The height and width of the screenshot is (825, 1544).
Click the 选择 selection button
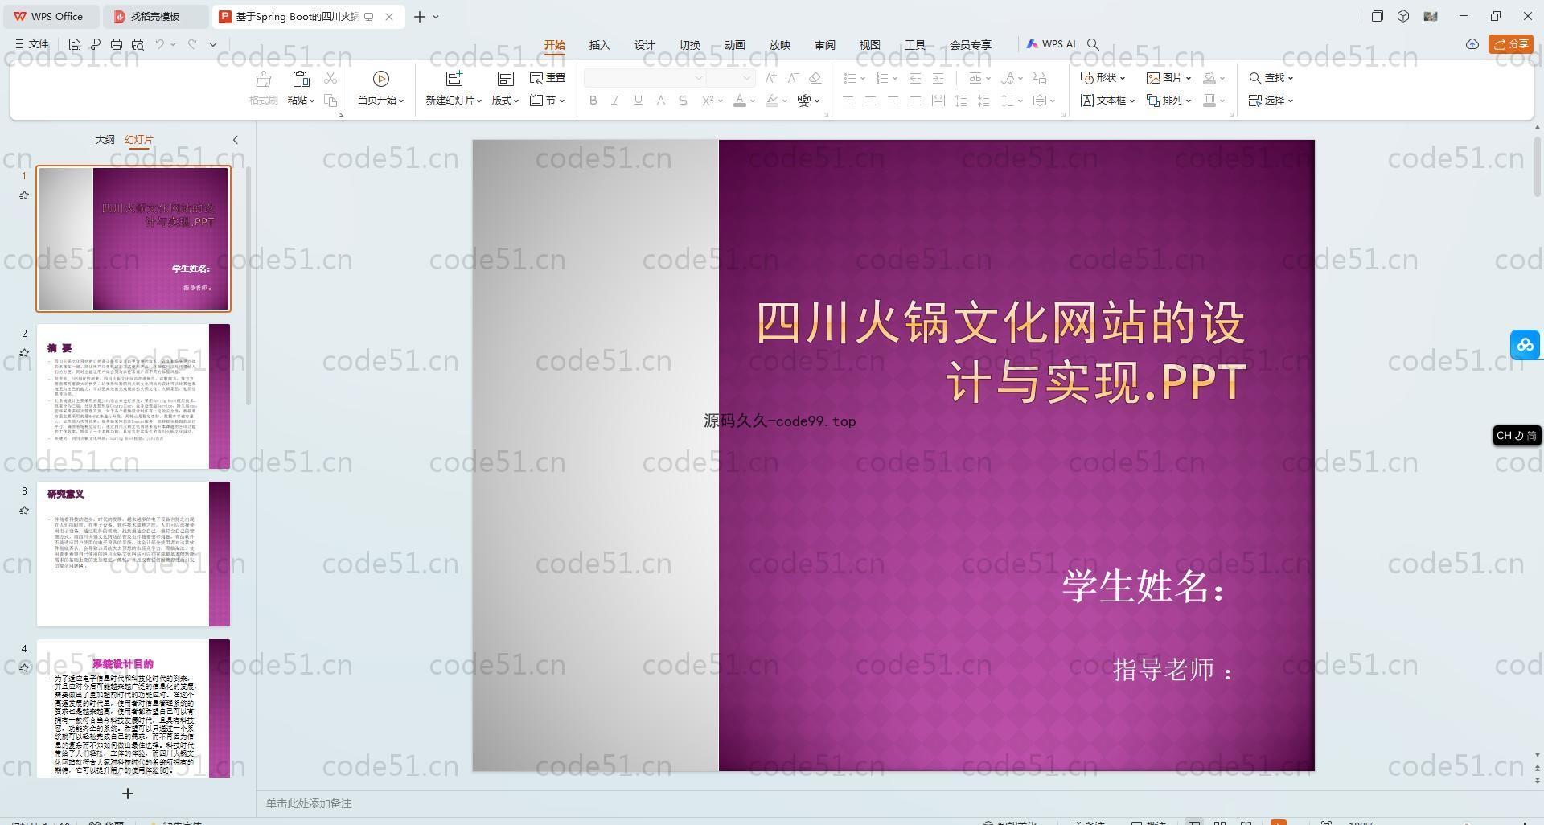[x=1271, y=101]
